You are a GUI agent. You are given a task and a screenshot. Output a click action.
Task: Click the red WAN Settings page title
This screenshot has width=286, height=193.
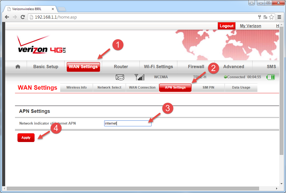(x=37, y=88)
